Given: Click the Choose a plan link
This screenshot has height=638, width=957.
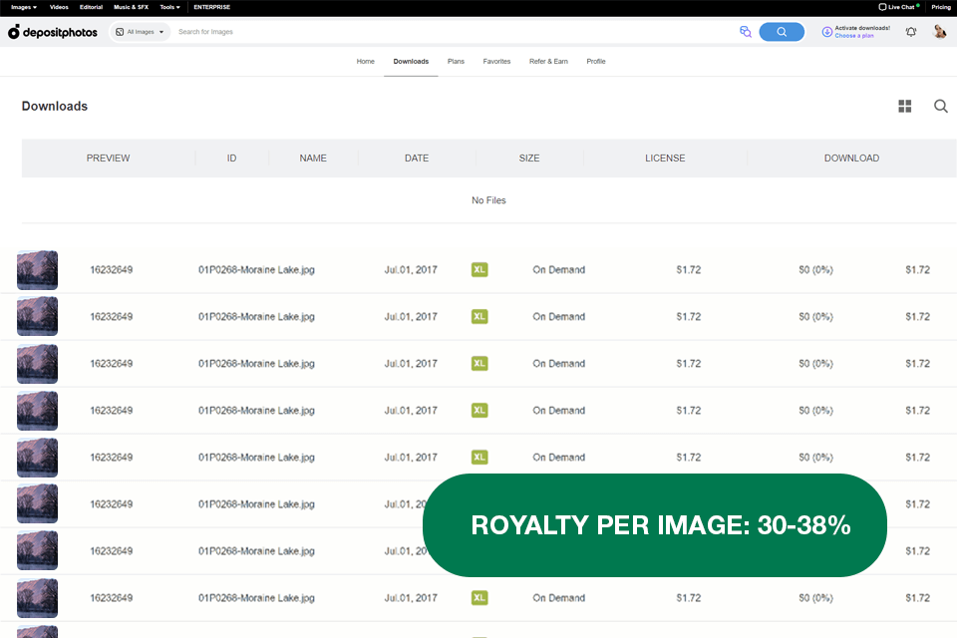Looking at the screenshot, I should (854, 36).
